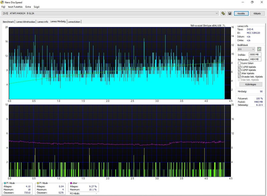Viewport: 267px width, 196px height.
Task: Click the Kezdés button
Action: click(x=241, y=13)
